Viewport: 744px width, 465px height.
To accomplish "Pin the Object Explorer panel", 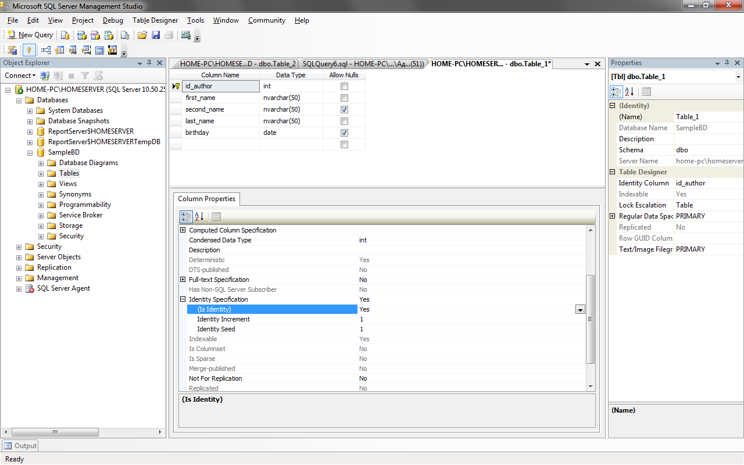I will click(149, 63).
